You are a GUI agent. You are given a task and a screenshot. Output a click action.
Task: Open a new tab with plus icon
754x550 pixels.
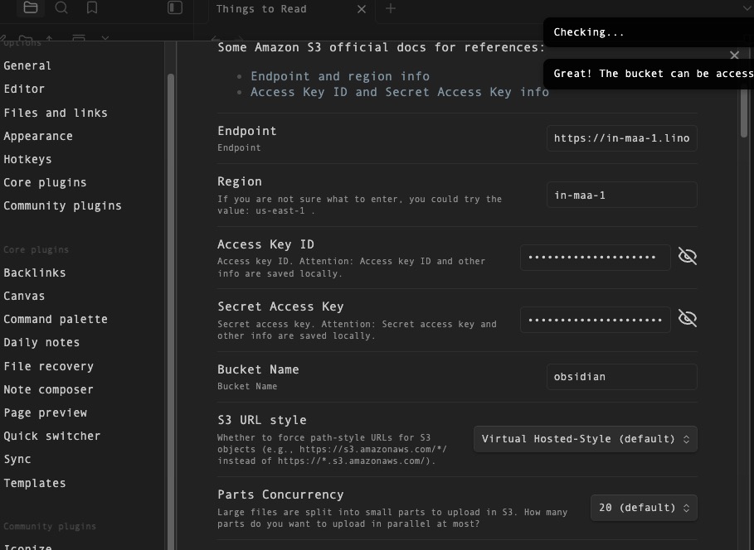click(391, 9)
